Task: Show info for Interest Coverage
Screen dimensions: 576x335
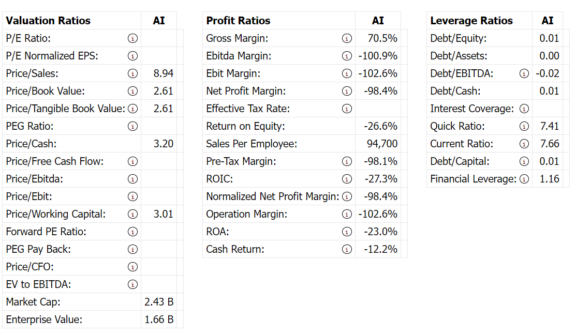Action: click(x=524, y=109)
